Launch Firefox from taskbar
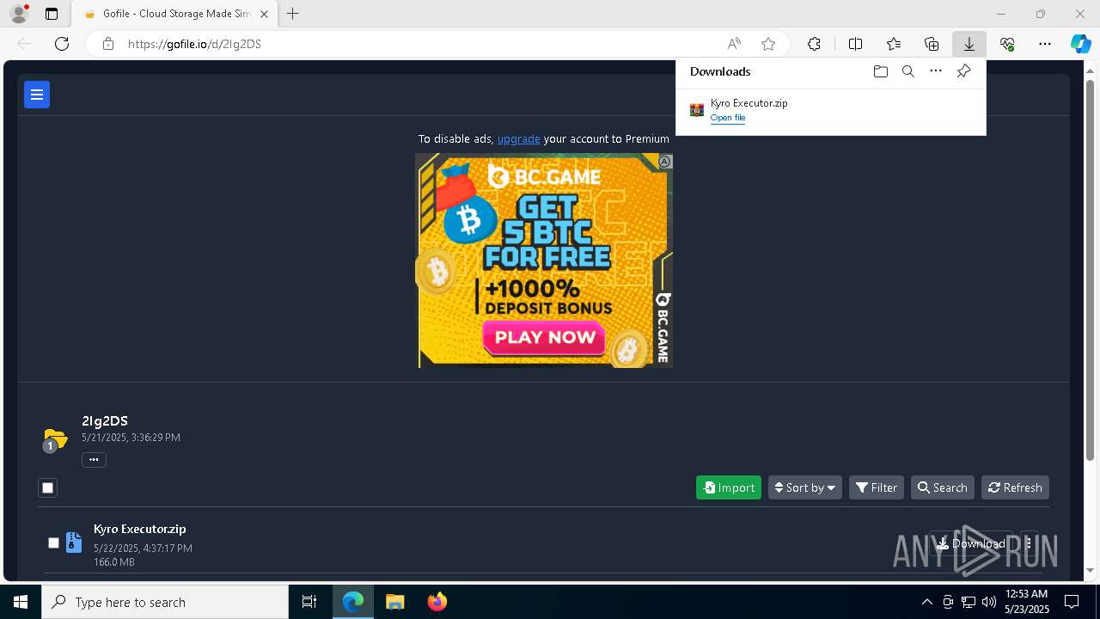 point(437,602)
